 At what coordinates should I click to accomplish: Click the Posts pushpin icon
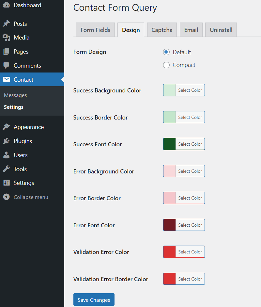click(x=6, y=24)
